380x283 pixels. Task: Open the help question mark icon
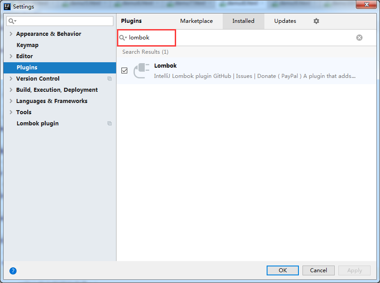13,270
